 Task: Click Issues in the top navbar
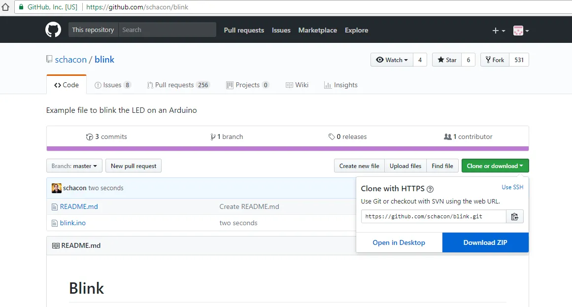click(281, 30)
